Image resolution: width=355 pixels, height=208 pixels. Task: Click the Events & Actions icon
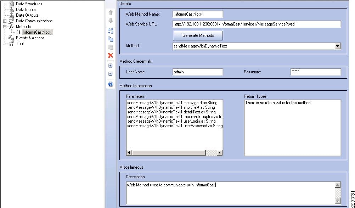(11, 38)
